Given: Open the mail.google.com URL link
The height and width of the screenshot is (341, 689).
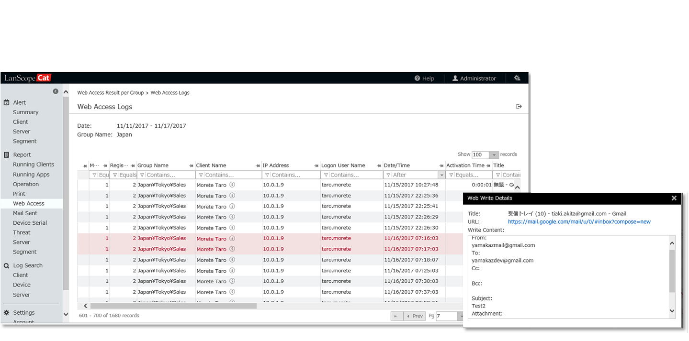Looking at the screenshot, I should click(579, 222).
